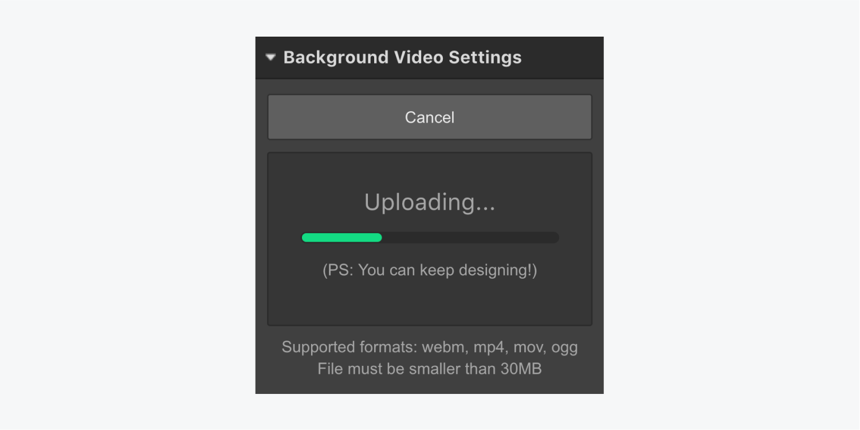Click the light canvas left of panel
This screenshot has width=860, height=430.
pyautogui.click(x=127, y=215)
